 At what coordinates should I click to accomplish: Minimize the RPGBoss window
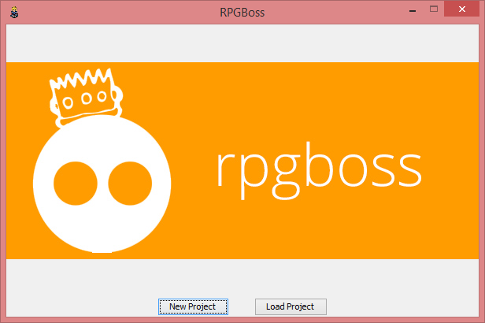(413, 9)
